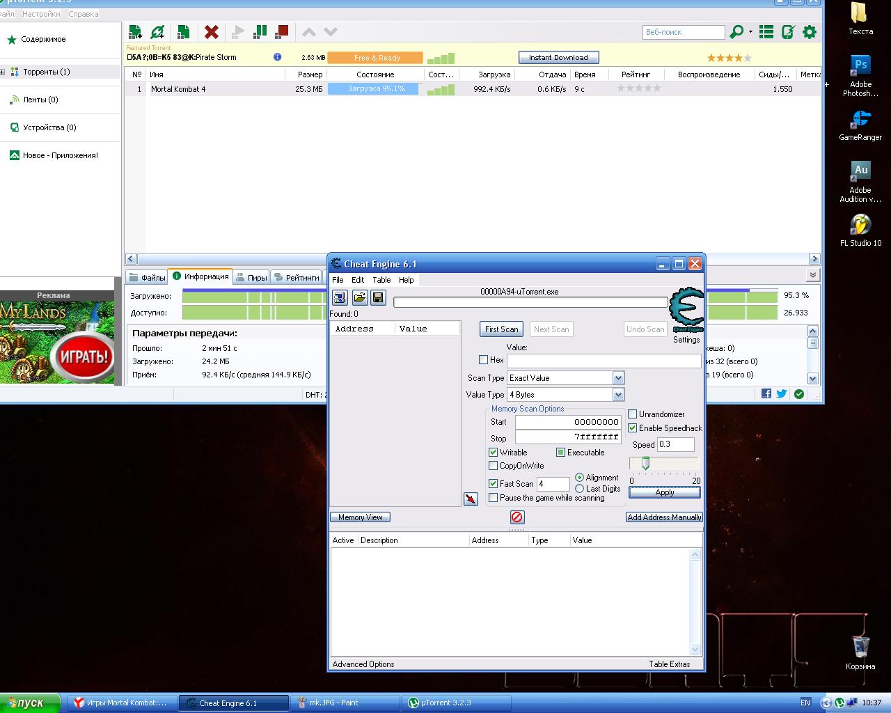Screen dimensions: 891x713
Task: Open the Cheat Engine Edit menu
Action: tap(358, 280)
